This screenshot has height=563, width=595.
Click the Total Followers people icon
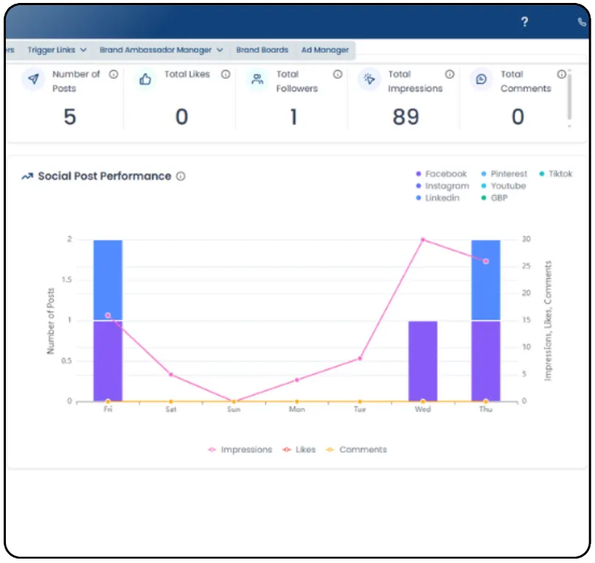click(257, 79)
